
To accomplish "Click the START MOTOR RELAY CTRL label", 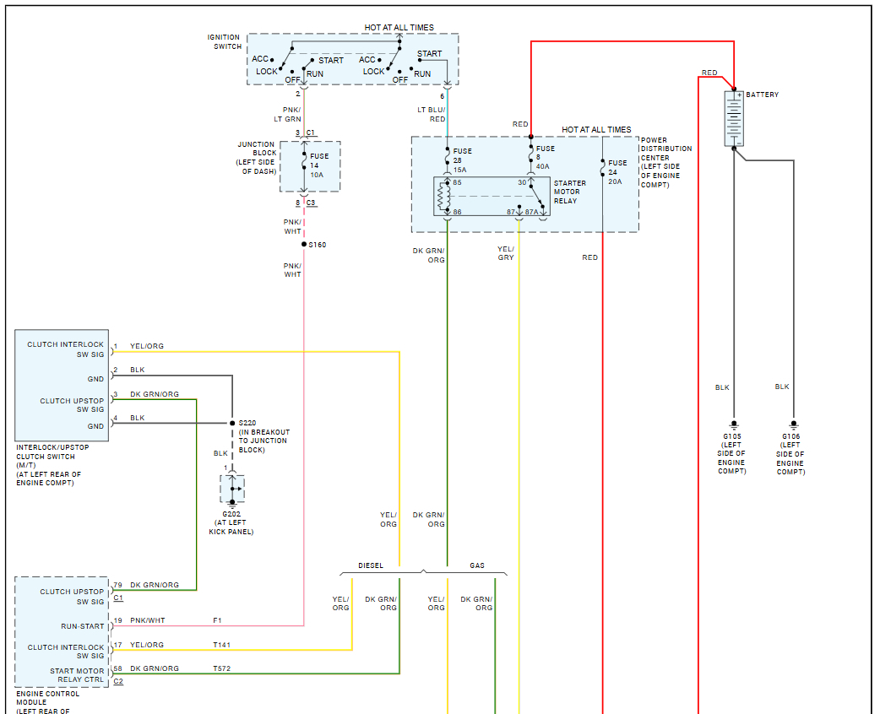I will tap(77, 675).
